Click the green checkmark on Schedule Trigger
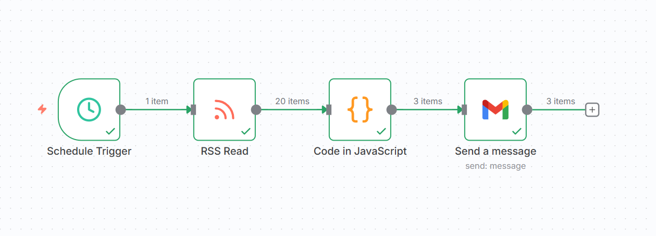The width and height of the screenshot is (656, 236). pyautogui.click(x=110, y=131)
